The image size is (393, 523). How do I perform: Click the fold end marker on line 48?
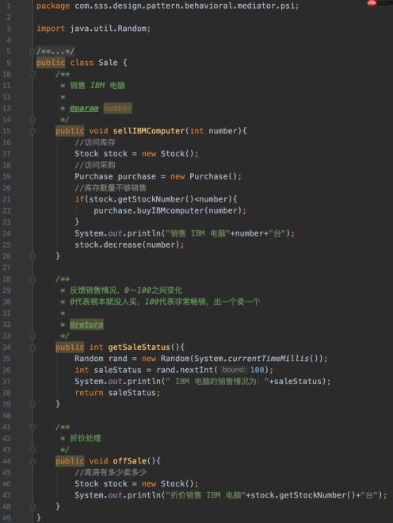[x=32, y=506]
